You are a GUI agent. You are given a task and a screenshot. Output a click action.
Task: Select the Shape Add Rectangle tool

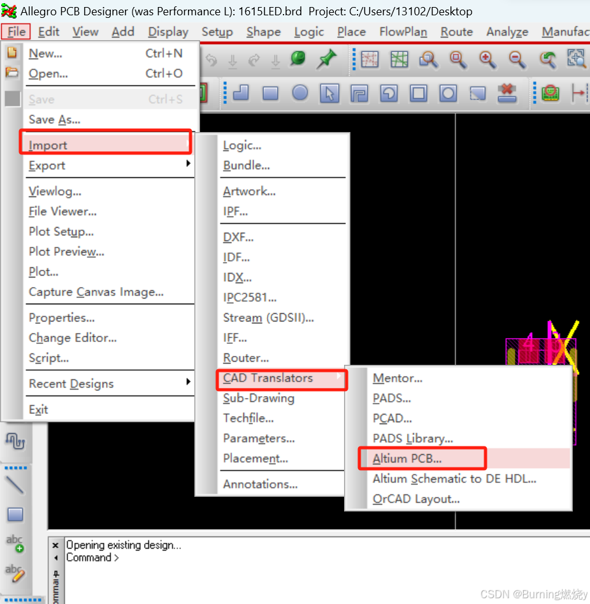[270, 93]
